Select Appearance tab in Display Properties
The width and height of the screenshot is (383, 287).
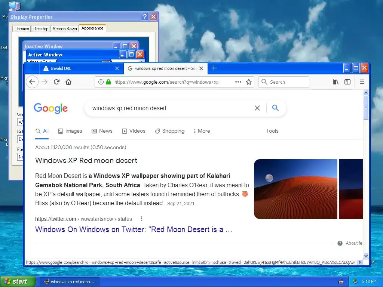pyautogui.click(x=92, y=28)
